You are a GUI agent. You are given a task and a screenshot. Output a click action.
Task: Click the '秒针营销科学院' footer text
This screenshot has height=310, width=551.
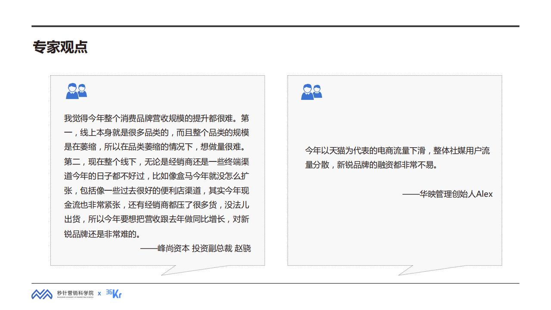click(x=75, y=292)
